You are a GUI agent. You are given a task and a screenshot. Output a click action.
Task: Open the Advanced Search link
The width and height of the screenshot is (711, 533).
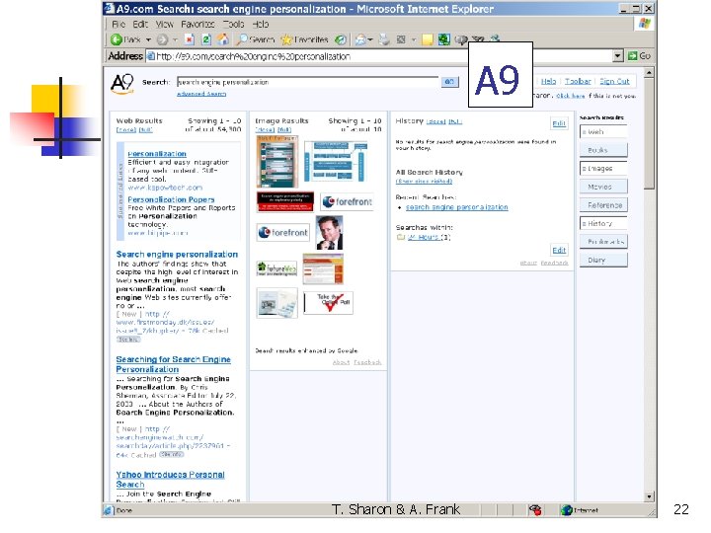point(201,94)
